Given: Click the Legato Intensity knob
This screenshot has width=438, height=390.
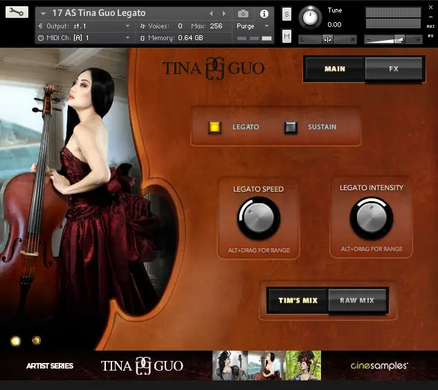Looking at the screenshot, I should (x=372, y=218).
